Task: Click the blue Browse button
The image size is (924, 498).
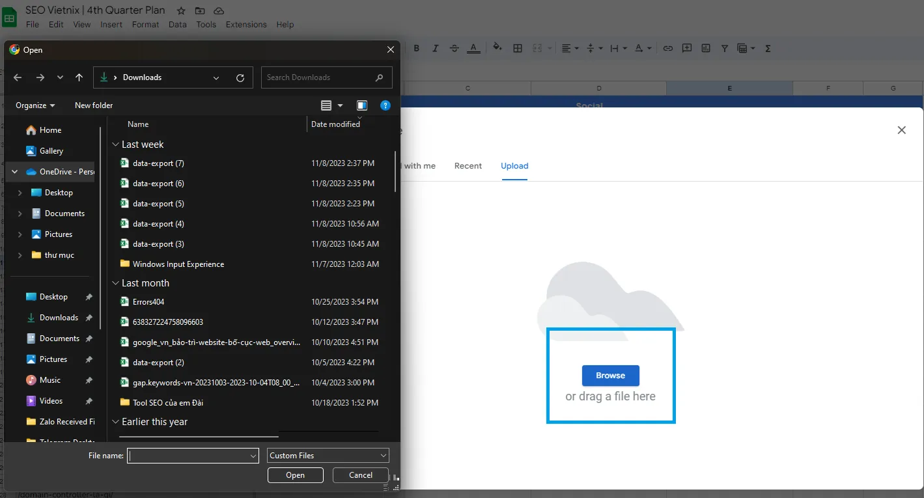Action: coord(611,376)
